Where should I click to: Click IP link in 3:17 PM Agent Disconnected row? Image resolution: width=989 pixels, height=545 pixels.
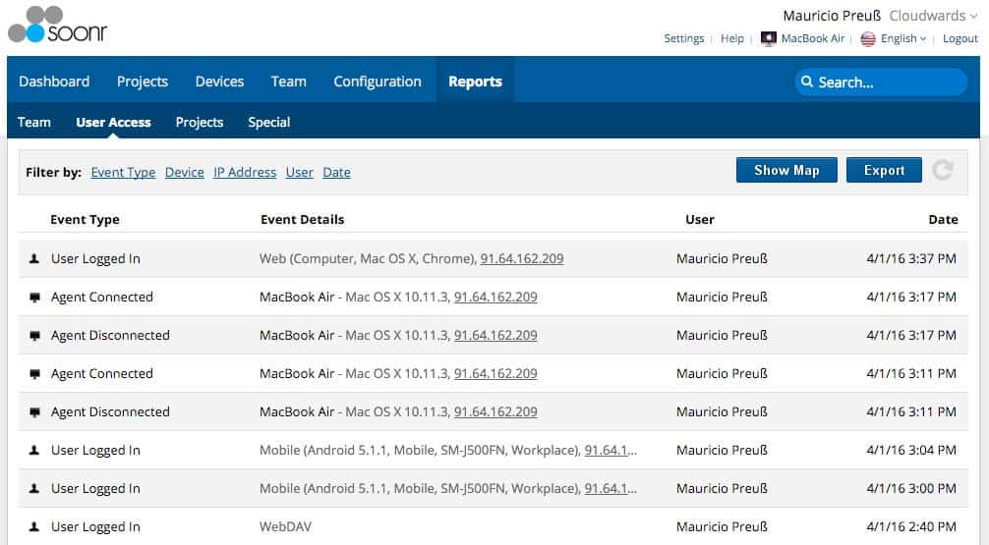(x=495, y=335)
